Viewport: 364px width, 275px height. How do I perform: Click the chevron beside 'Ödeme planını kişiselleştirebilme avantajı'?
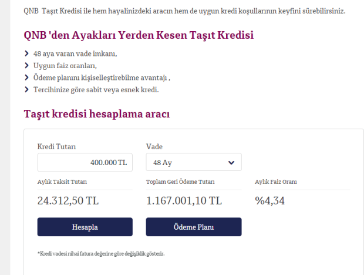(26, 78)
